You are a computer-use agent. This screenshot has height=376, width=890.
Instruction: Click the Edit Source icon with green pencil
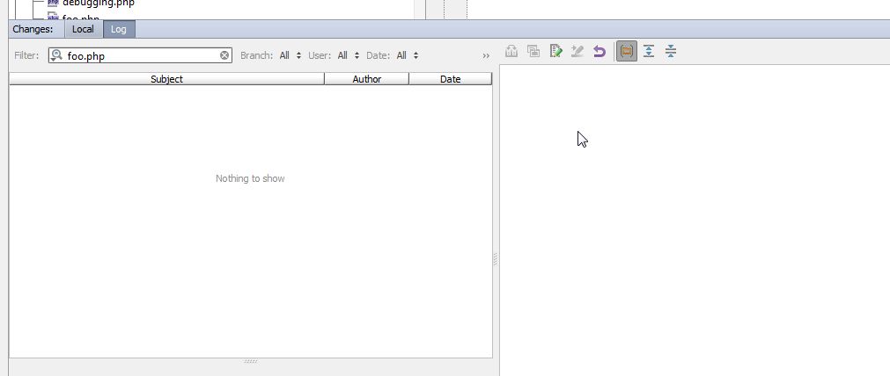[x=555, y=52]
